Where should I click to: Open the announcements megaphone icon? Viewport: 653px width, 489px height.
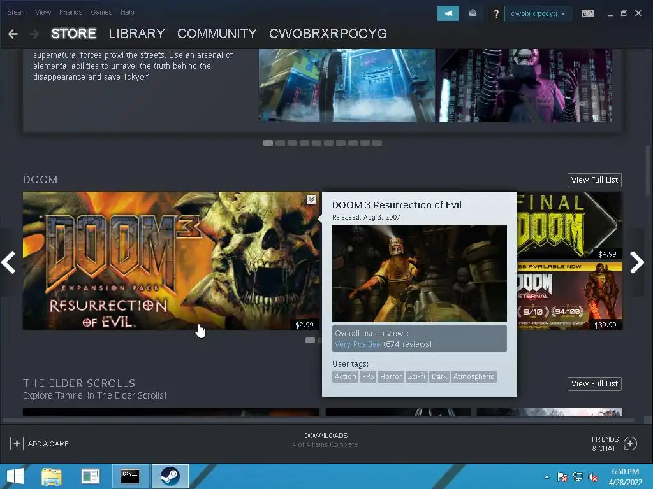(448, 13)
